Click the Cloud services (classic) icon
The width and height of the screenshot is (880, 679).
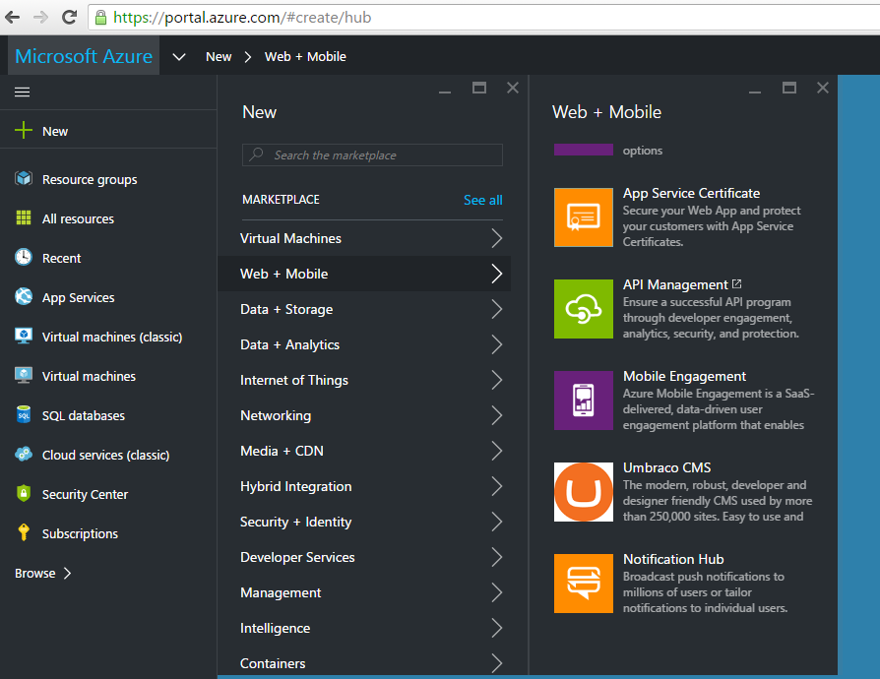coord(24,454)
